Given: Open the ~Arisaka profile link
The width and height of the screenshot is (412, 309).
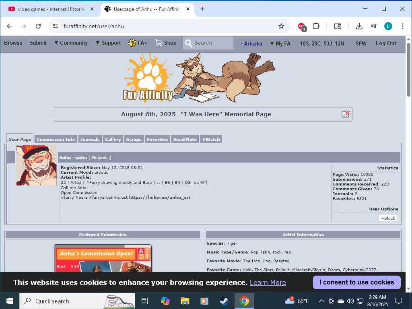Looking at the screenshot, I should [x=251, y=43].
